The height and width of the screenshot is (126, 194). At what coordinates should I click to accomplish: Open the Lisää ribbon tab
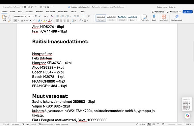click(x=12, y=11)
